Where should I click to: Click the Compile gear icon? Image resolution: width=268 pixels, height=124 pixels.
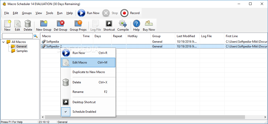[123, 26]
